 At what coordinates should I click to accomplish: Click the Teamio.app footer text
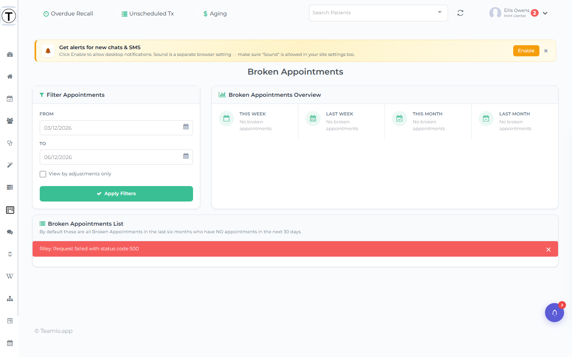[x=54, y=331]
